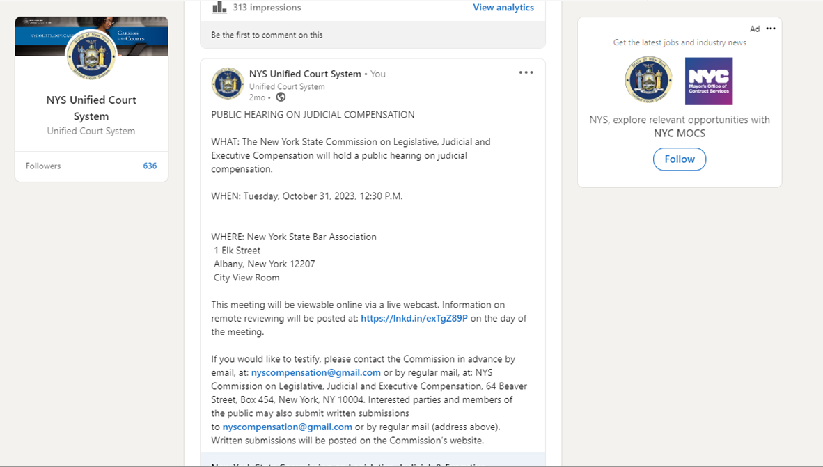Click the Followers label in sidebar
Viewport: 823px width, 467px height.
point(43,166)
